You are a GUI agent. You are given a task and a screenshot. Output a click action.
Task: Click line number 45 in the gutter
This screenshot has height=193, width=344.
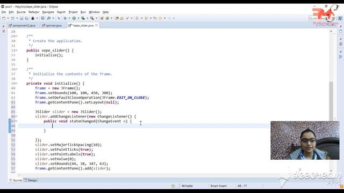[13, 112]
